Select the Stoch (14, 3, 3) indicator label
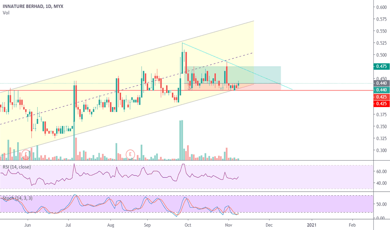Viewport: 390px width, 230px height. click(x=18, y=198)
